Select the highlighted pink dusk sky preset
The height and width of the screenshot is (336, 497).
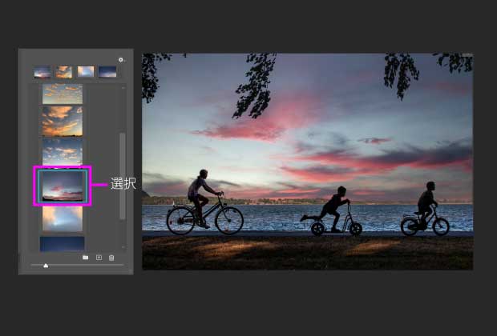[x=63, y=186]
